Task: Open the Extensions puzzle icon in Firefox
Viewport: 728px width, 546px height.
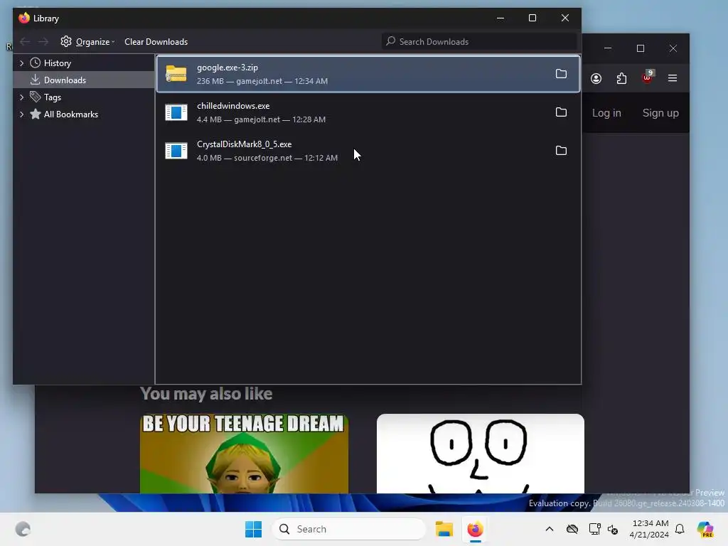Action: [x=621, y=78]
